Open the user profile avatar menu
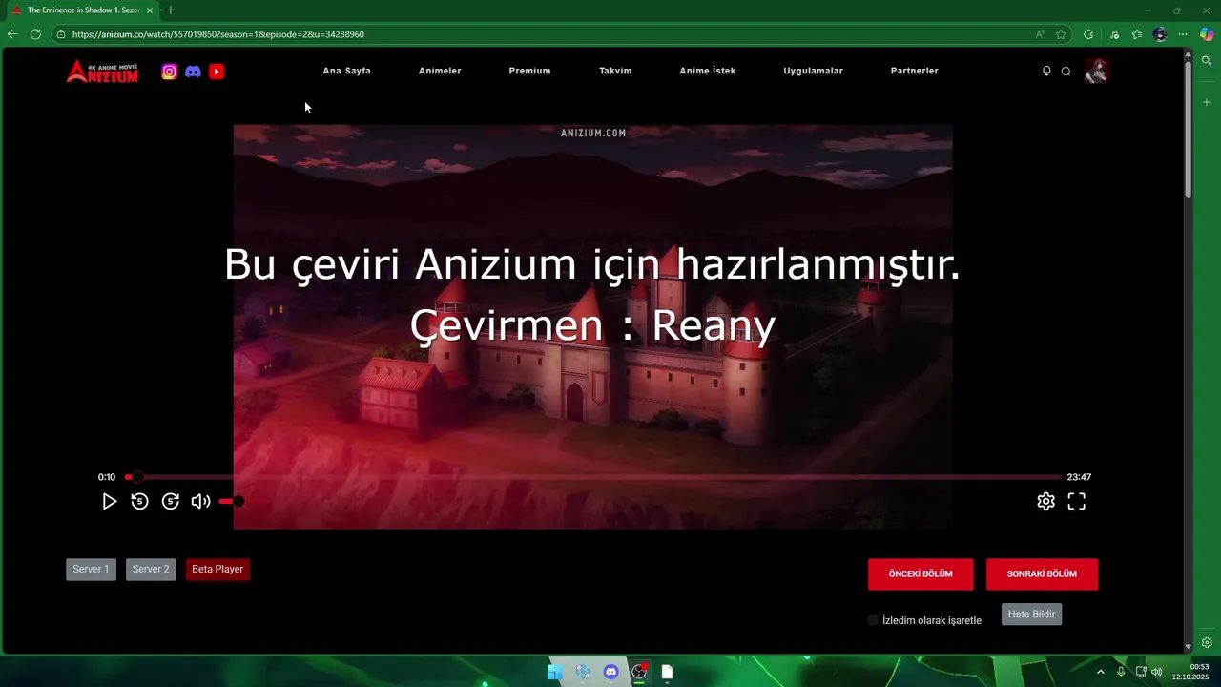 pyautogui.click(x=1096, y=71)
